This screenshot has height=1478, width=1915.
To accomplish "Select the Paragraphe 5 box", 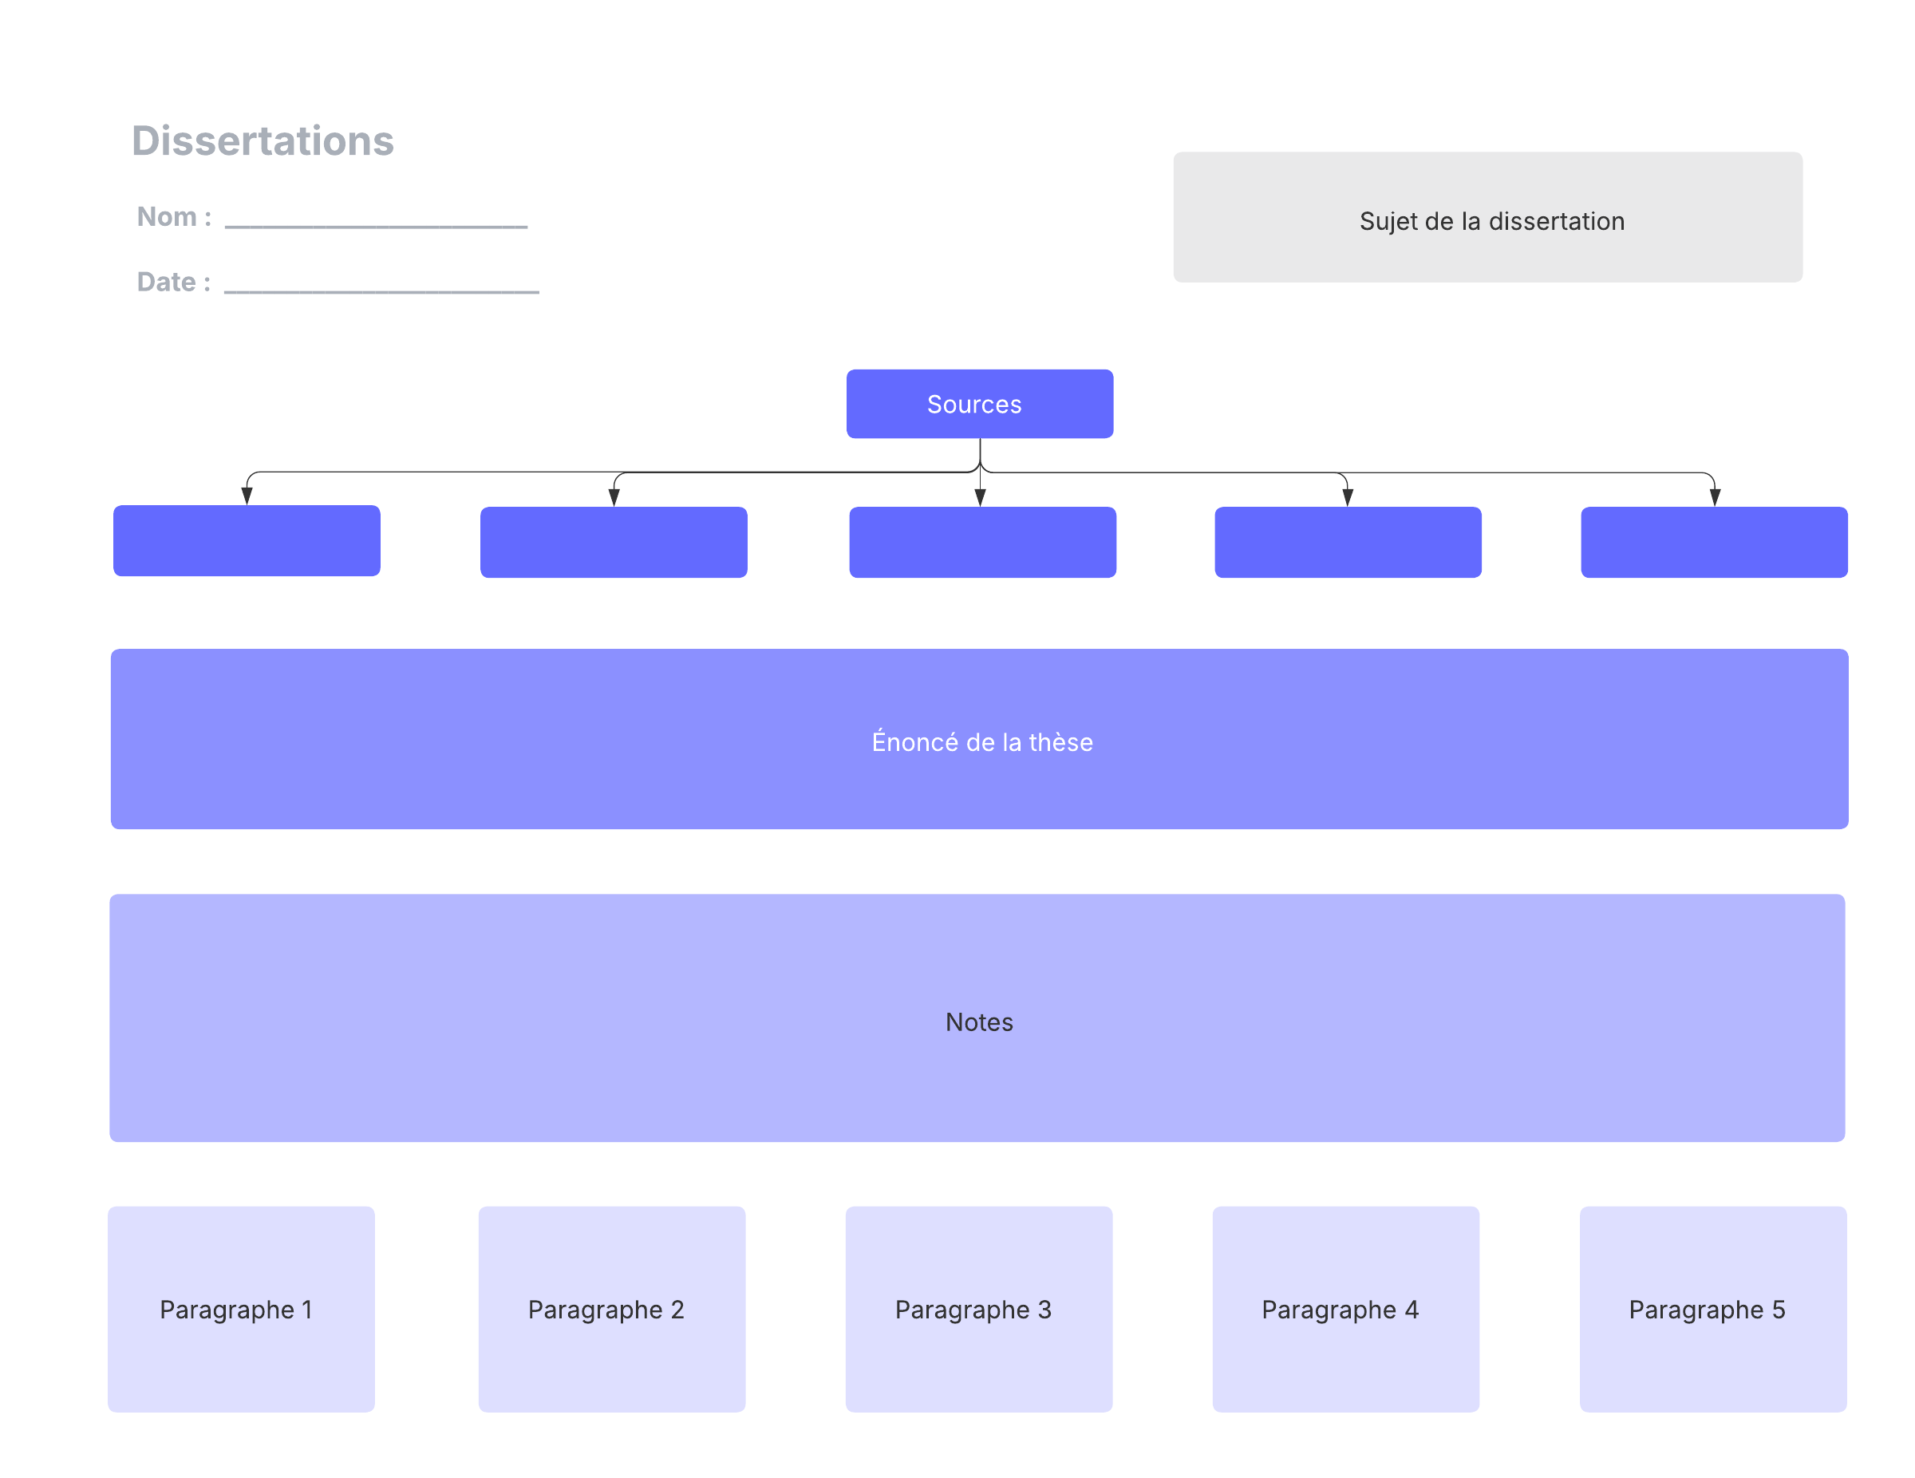I will point(1712,1308).
